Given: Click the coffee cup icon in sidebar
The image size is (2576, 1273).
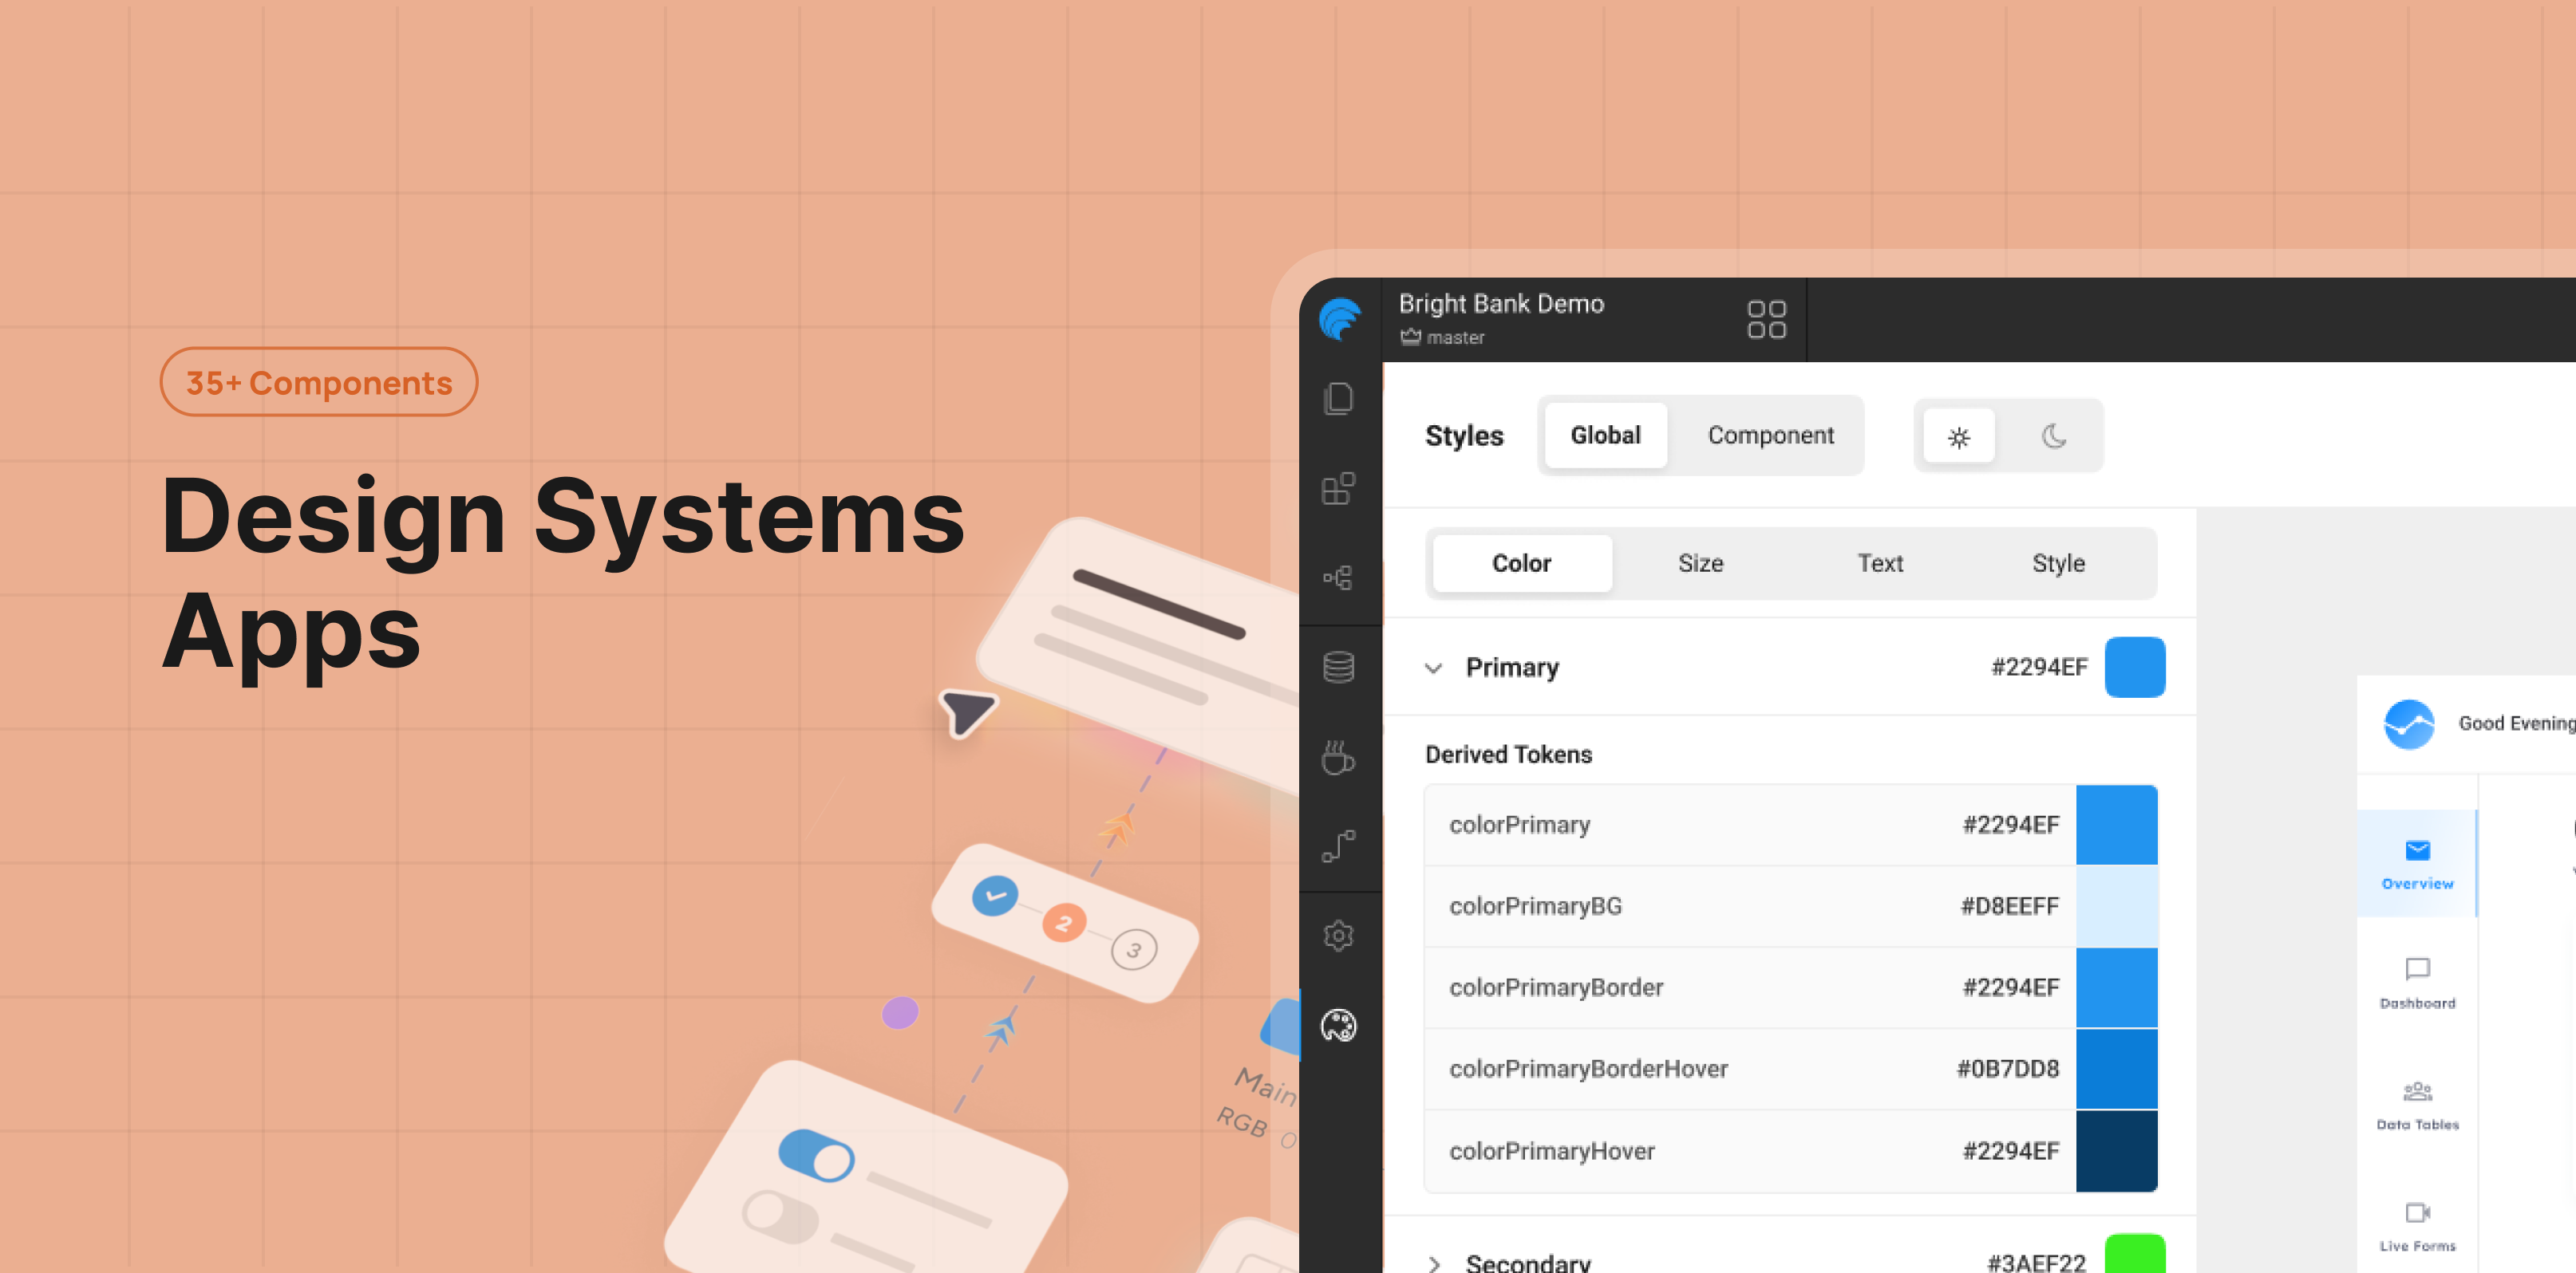Looking at the screenshot, I should coord(1338,758).
